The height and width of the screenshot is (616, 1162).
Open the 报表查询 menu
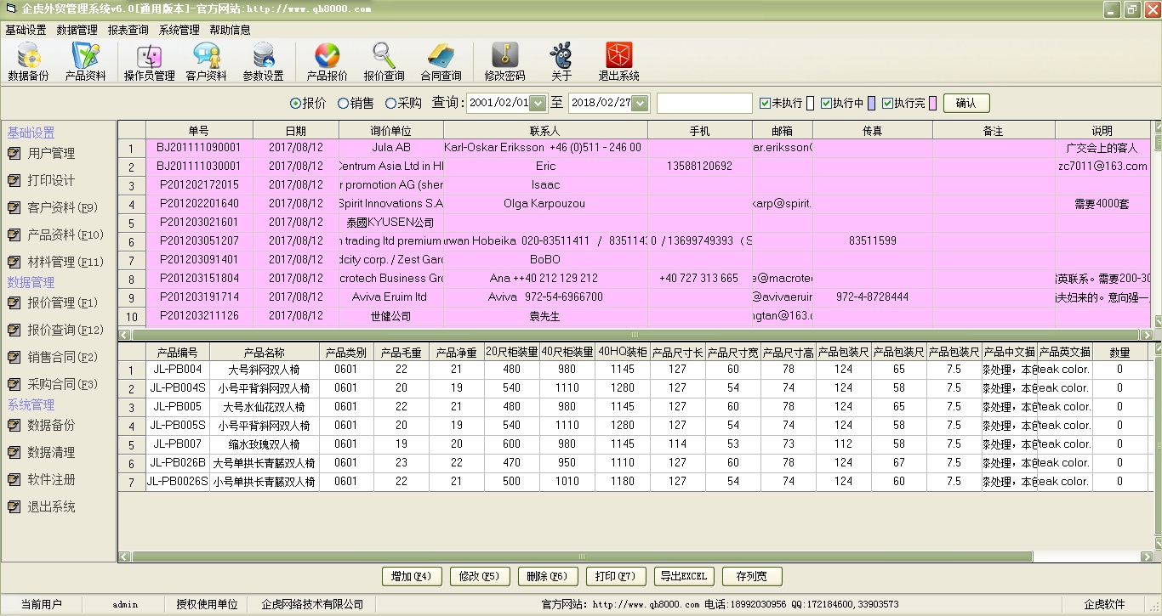point(128,30)
